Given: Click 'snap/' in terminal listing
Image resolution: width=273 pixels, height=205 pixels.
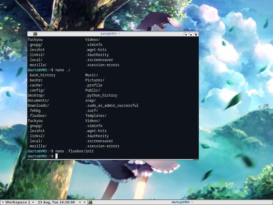Looking at the screenshot, I should 90,100.
